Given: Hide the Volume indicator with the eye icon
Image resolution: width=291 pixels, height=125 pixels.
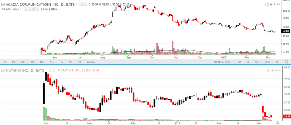Looking at the screenshot, I should 25,9.
